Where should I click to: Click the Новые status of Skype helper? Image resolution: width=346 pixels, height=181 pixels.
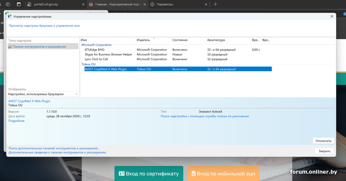[177, 54]
